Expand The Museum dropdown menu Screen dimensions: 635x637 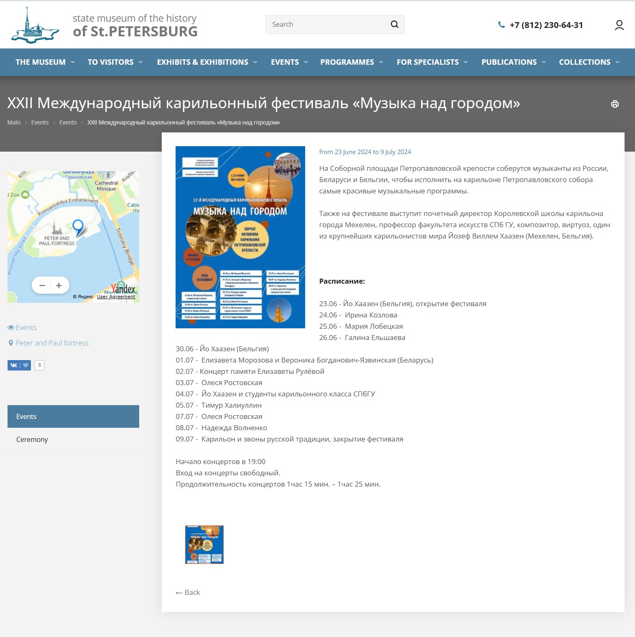[x=45, y=62]
